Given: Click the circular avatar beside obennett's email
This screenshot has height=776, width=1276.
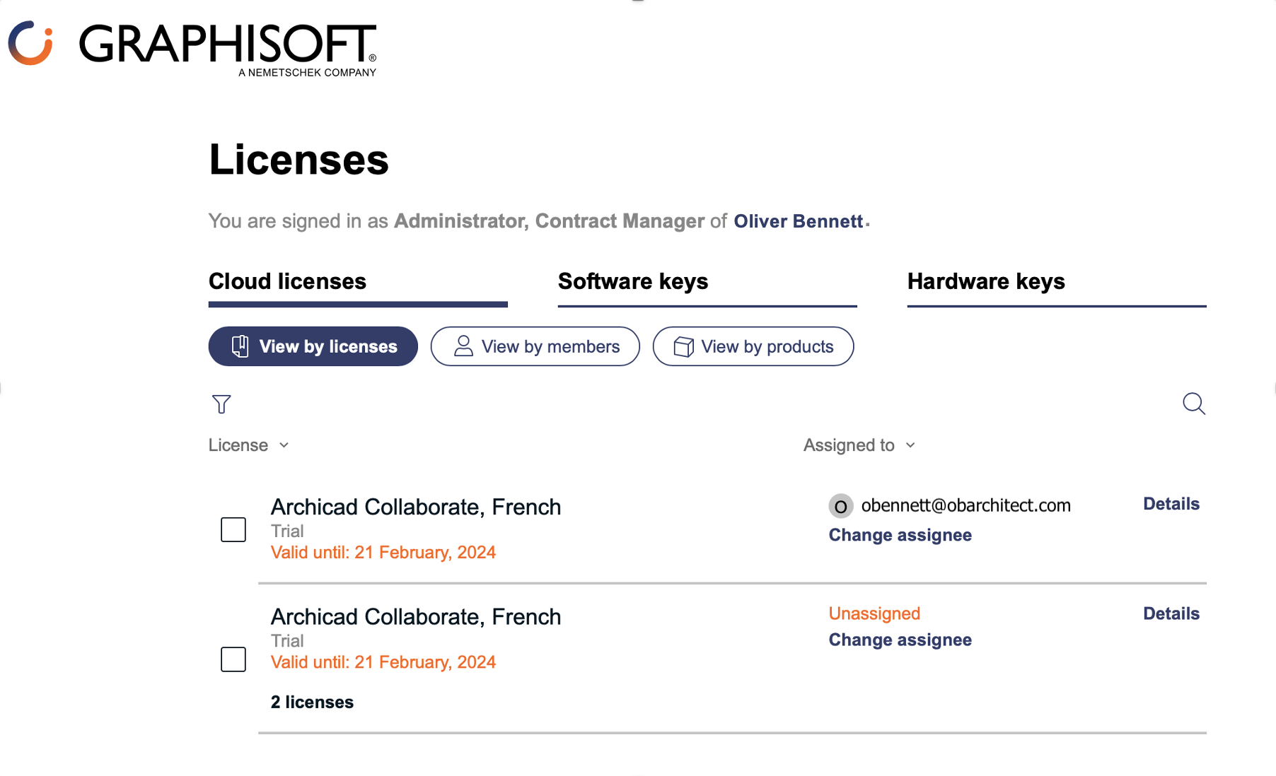Looking at the screenshot, I should [x=840, y=505].
